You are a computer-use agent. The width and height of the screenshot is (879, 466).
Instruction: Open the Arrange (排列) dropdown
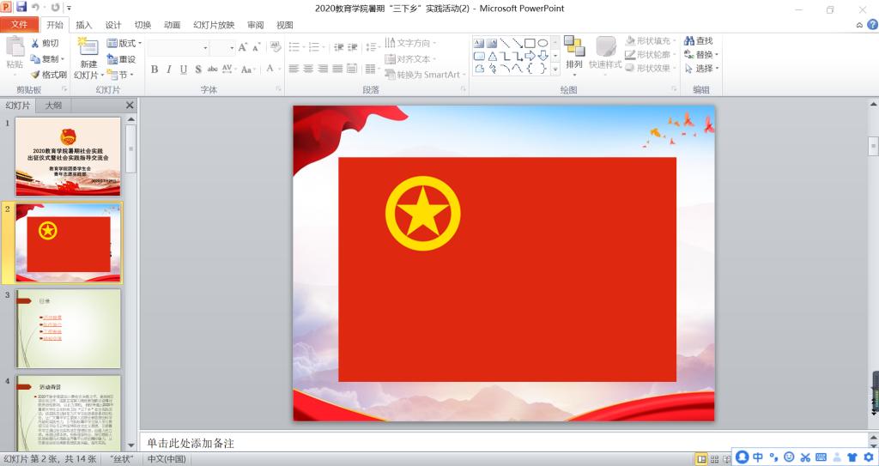point(574,56)
